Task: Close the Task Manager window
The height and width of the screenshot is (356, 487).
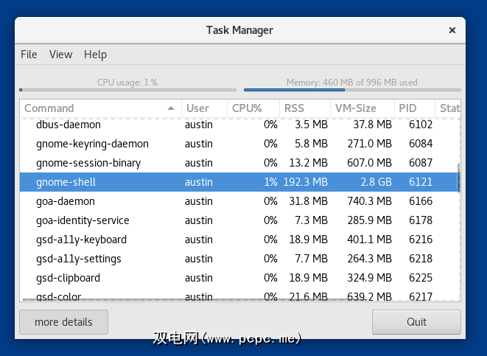Action: pyautogui.click(x=452, y=30)
